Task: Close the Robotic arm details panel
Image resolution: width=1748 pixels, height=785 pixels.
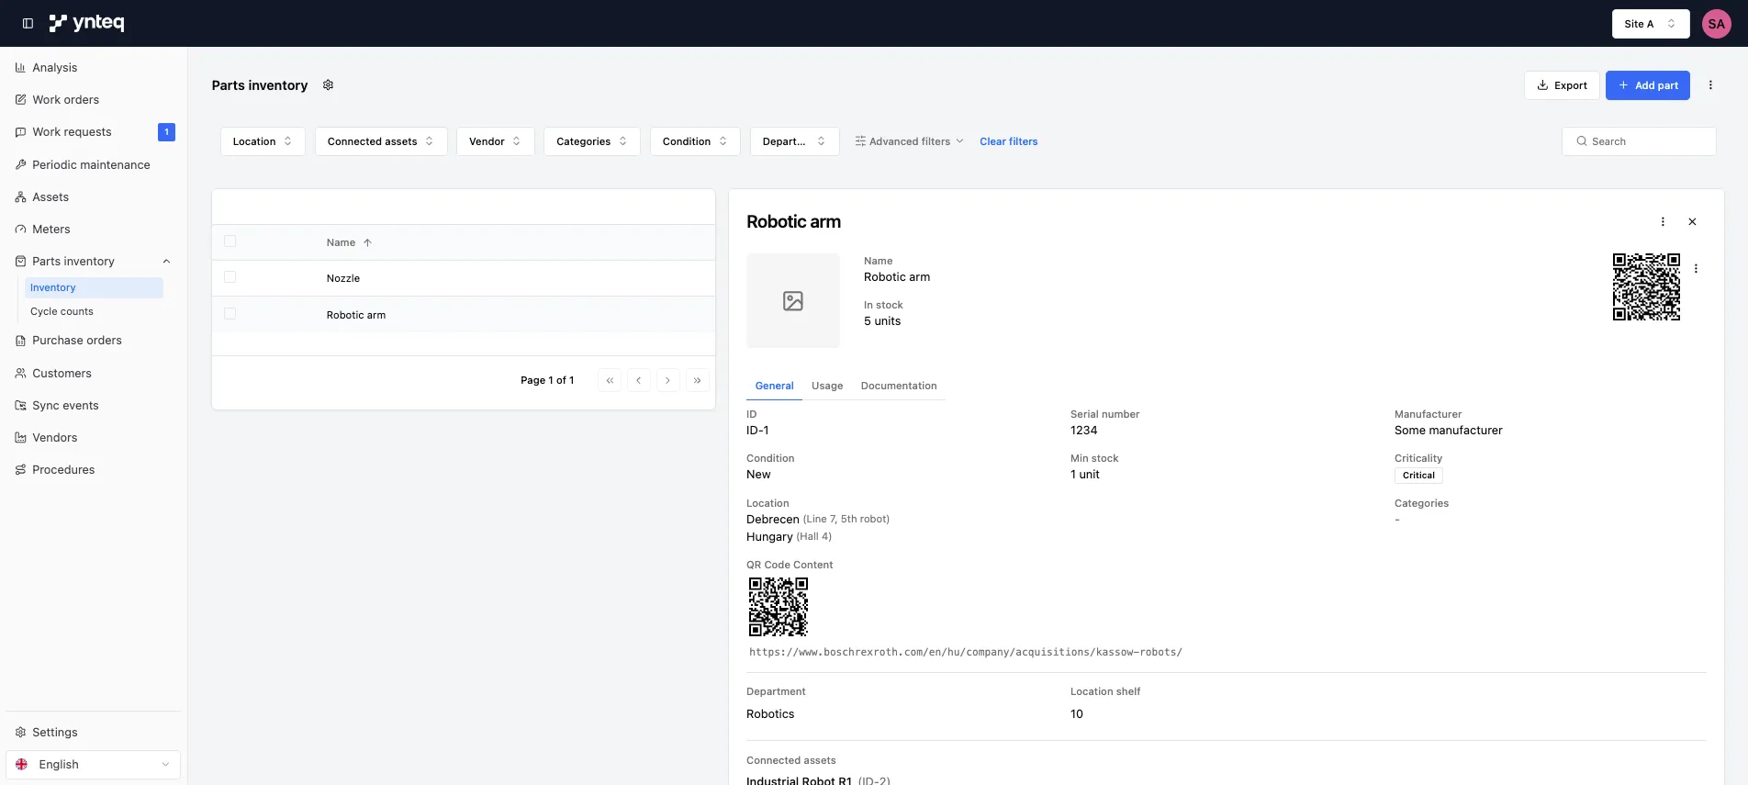Action: (1692, 221)
